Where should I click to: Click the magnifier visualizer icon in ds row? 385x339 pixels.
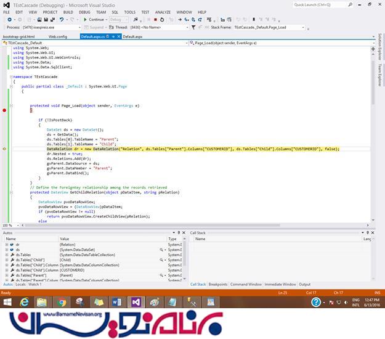click(x=161, y=250)
